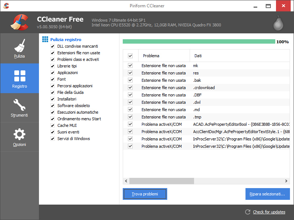Screen dimensions: 294x220
Task: Click the scroll right arrow
Action: pyautogui.click(x=286, y=181)
